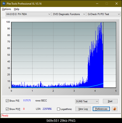
Task: Open the Options menu
Action: (6, 9)
